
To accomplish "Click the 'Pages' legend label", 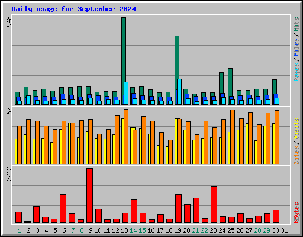I will tap(296, 72).
